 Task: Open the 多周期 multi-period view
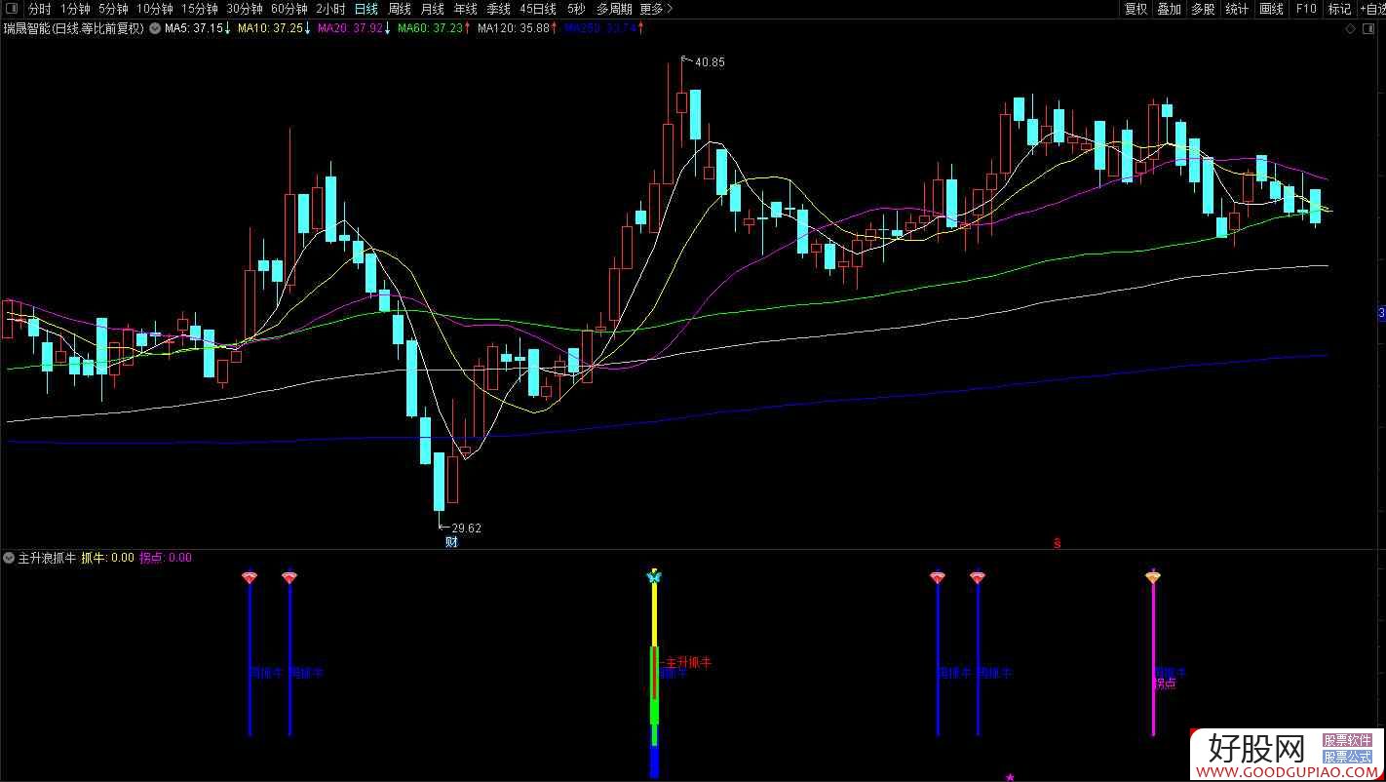[614, 9]
